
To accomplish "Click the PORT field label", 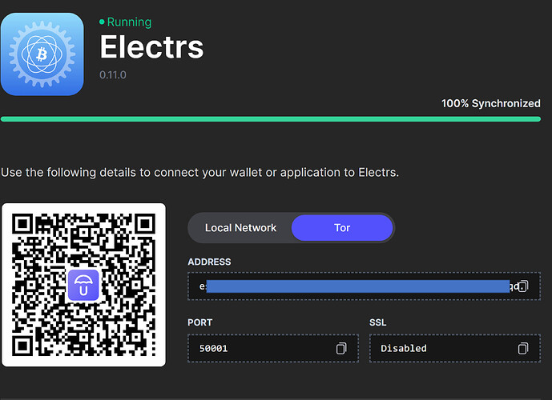I will point(200,322).
